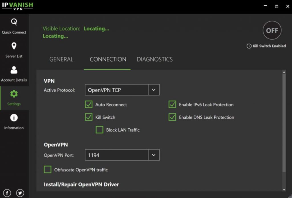Expand the Active Protocol dropdown arrow
Image resolution: width=292 pixels, height=198 pixels.
(x=154, y=90)
